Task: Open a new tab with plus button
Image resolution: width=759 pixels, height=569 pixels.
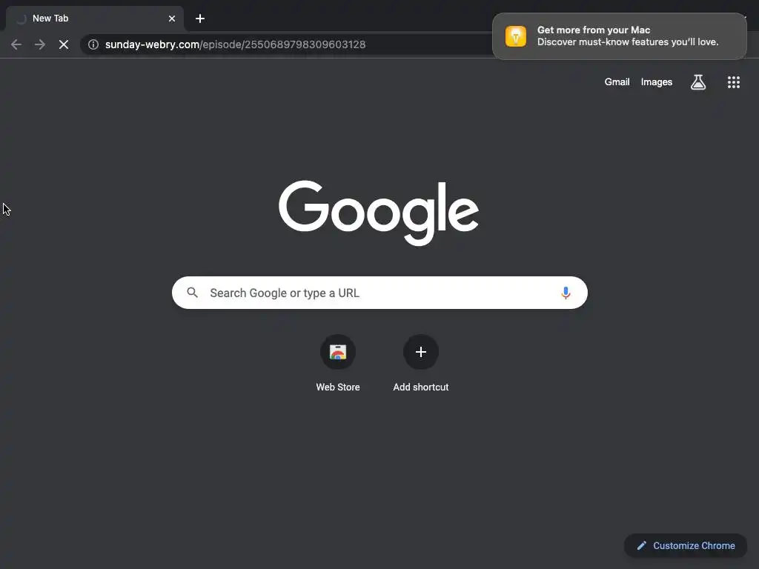Action: click(x=200, y=19)
